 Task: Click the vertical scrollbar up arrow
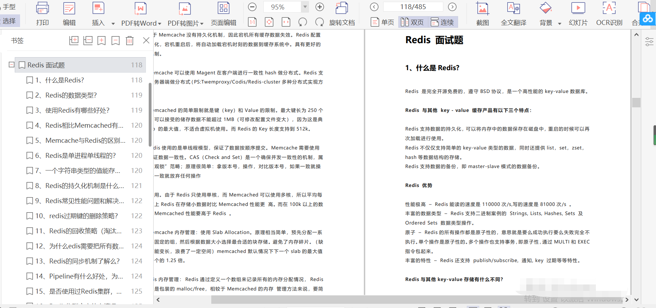(x=636, y=35)
